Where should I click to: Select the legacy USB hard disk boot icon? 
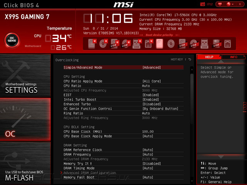(183, 44)
